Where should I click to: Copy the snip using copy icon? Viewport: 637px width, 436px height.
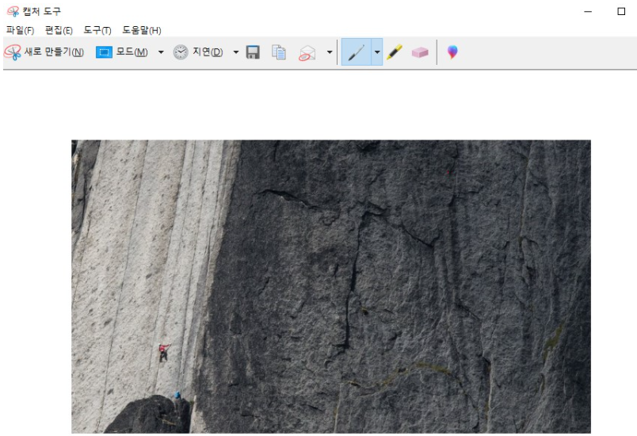279,52
